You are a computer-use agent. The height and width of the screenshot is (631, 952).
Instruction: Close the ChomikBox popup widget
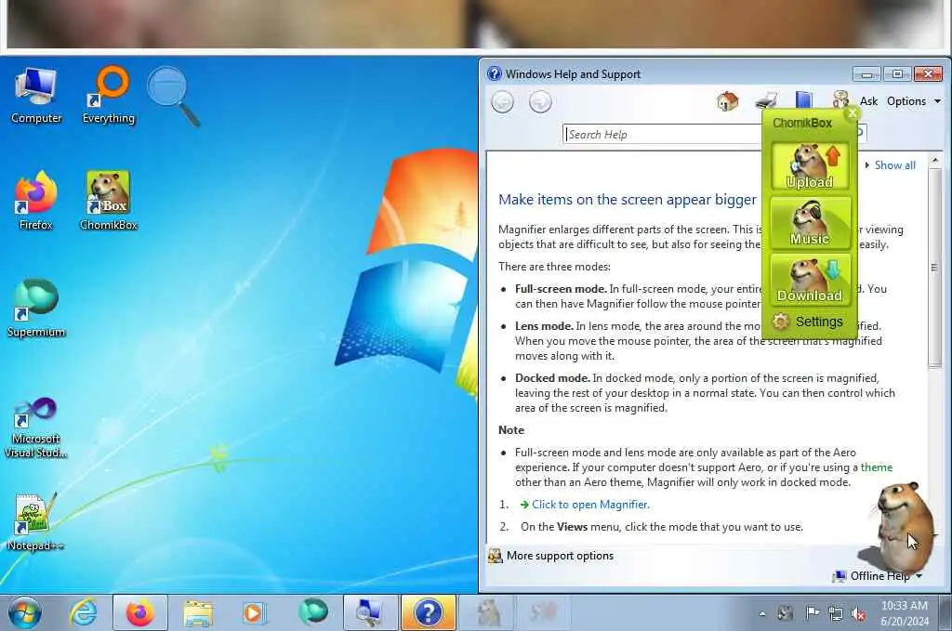[853, 113]
